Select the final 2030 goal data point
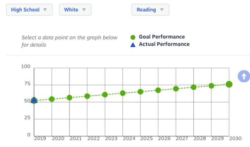 pos(229,84)
